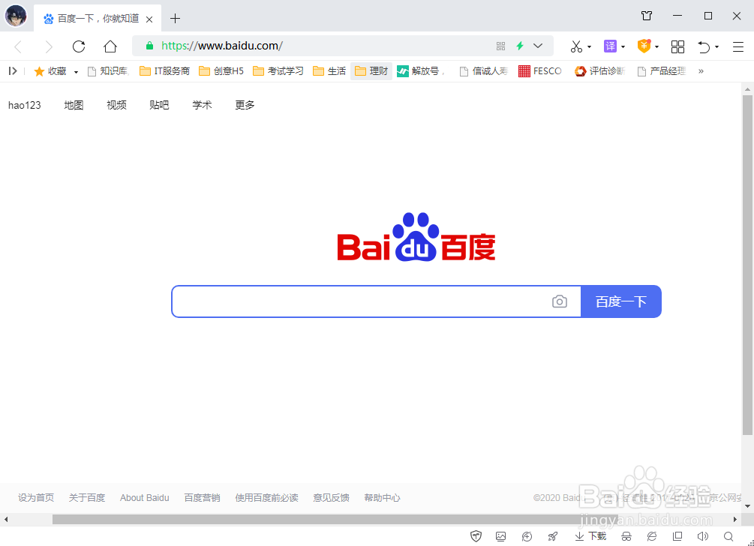Click the 百度一下 search button
Viewport: 754px width, 546px height.
coord(621,301)
